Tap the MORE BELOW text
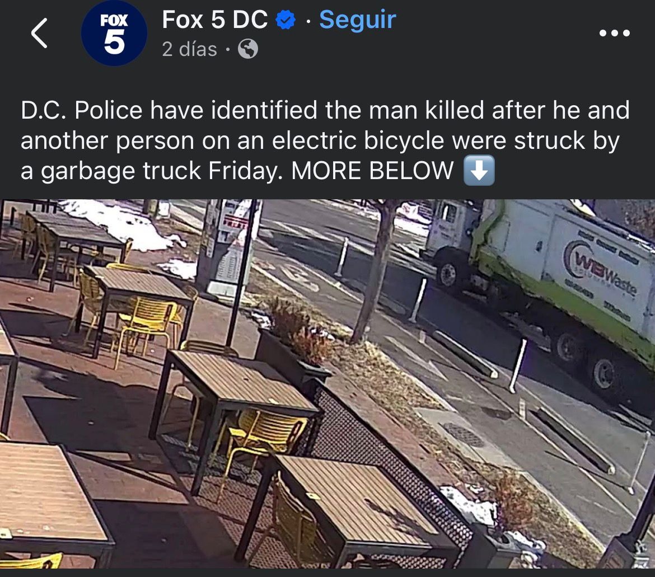 point(372,171)
